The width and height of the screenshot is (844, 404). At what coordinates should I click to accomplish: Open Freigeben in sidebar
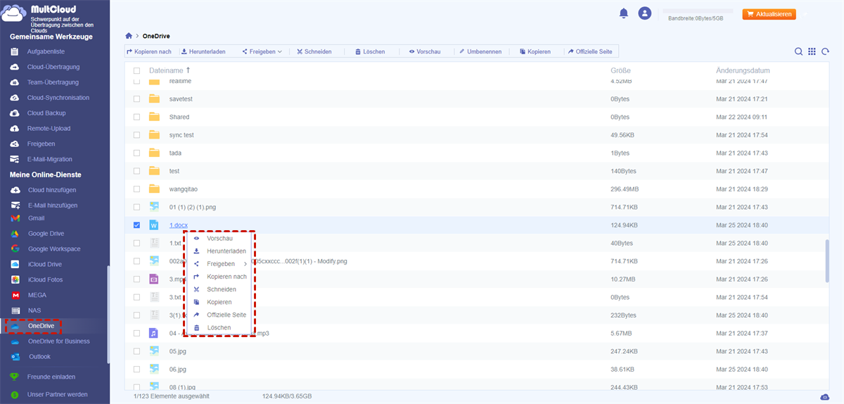(41, 144)
